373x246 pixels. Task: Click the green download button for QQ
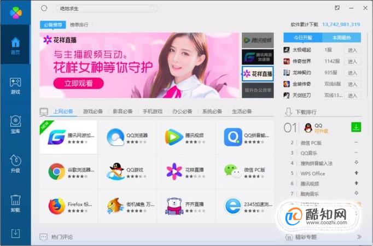coord(356,127)
